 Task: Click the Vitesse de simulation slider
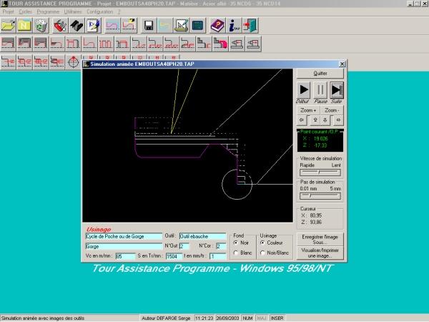tap(320, 172)
